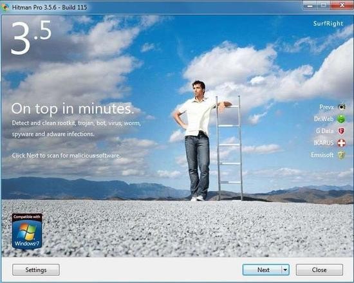Click the large 3.5 version logo
The height and width of the screenshot is (283, 354).
31,37
